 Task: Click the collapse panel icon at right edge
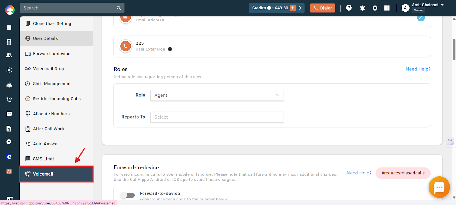[450, 140]
